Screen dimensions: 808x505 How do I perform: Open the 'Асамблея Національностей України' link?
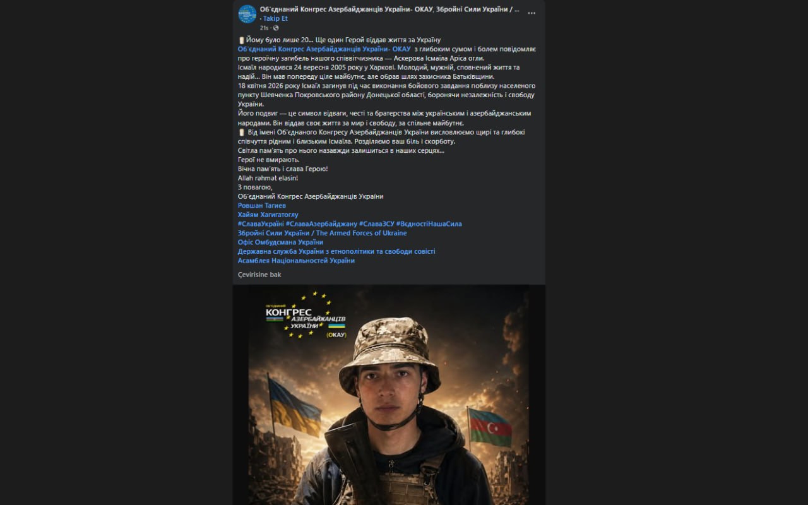(x=296, y=261)
